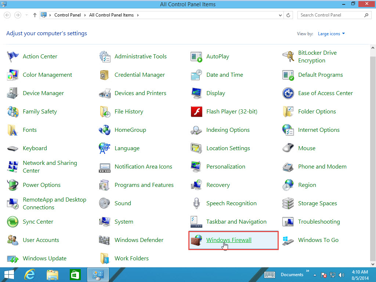This screenshot has height=282, width=376.
Task: Click the Recovery link
Action: (x=218, y=185)
